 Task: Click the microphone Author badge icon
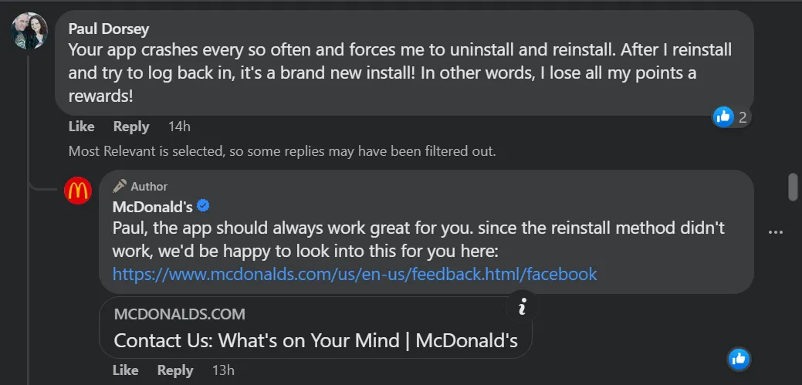120,186
